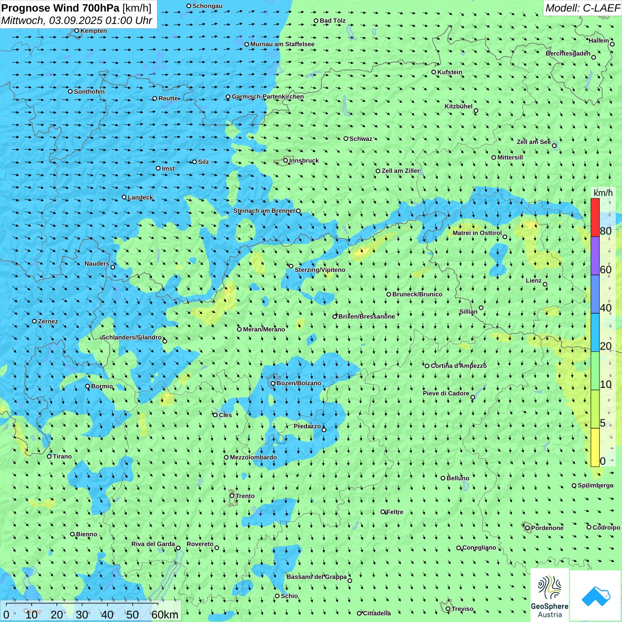Screen dimensions: 622x622
Task: Click the 'Sillian' label
Action: point(468,311)
